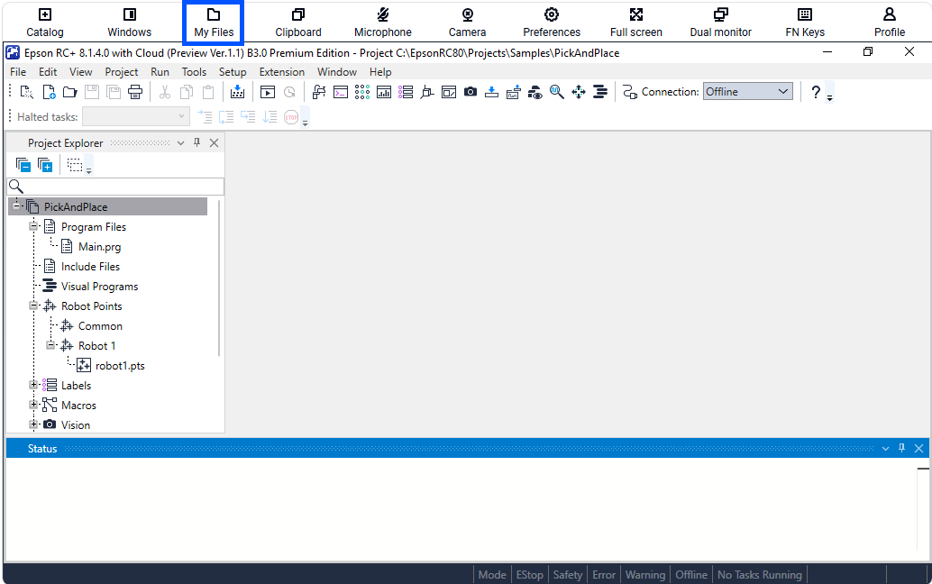932x584 pixels.
Task: Select Visual Programs tree item
Action: pyautogui.click(x=99, y=287)
